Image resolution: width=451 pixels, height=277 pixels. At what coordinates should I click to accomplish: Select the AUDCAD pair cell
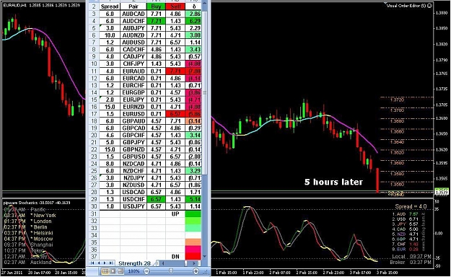133,14
